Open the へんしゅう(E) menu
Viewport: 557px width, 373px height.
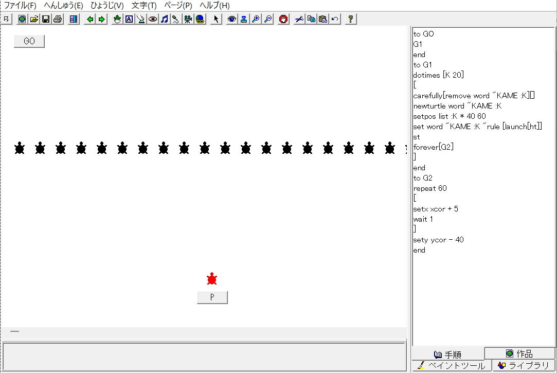pos(63,5)
